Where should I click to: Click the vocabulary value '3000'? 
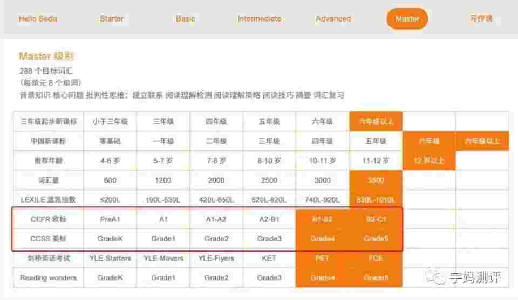[x=323, y=180]
